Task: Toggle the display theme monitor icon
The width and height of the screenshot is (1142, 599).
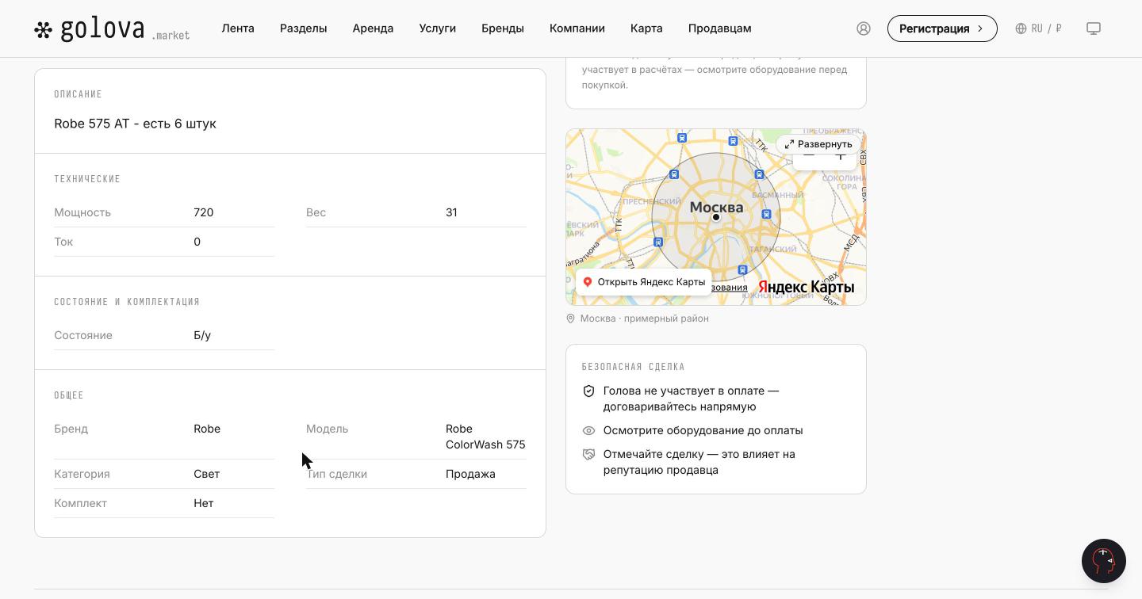Action: click(1094, 29)
